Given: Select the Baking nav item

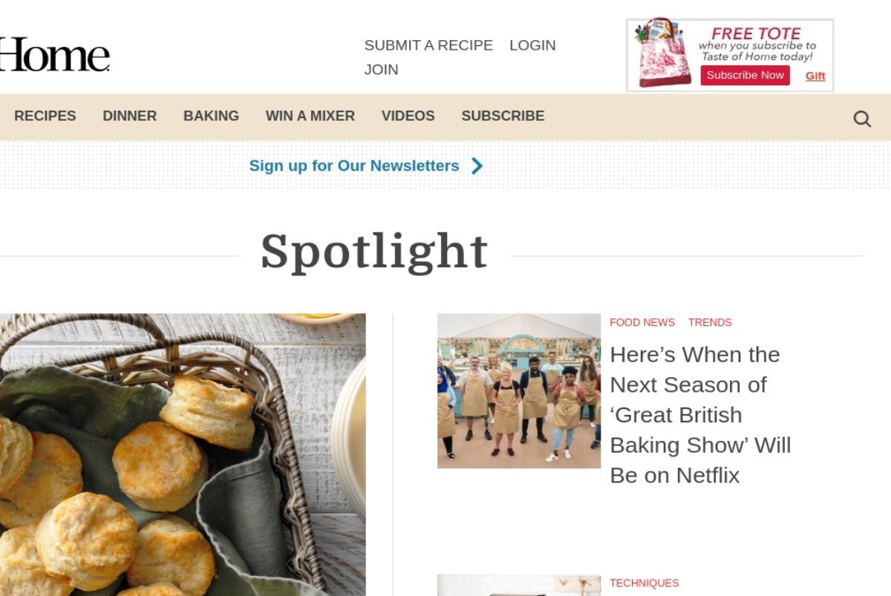Looking at the screenshot, I should pos(211,116).
